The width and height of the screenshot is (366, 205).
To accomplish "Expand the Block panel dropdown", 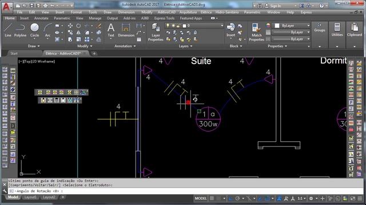I will click(x=236, y=46).
